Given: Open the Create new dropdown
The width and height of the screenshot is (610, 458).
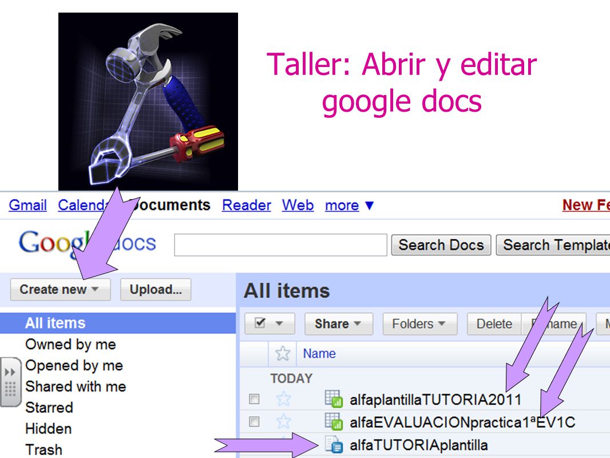Looking at the screenshot, I should click(60, 290).
